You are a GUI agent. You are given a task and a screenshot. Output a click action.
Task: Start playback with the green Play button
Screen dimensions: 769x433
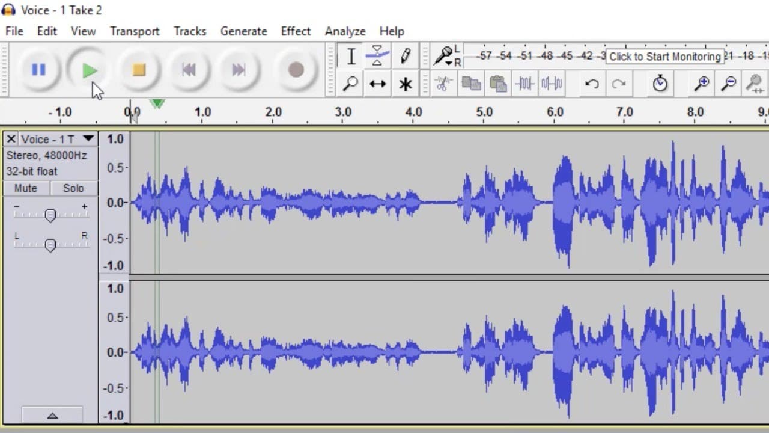point(89,70)
